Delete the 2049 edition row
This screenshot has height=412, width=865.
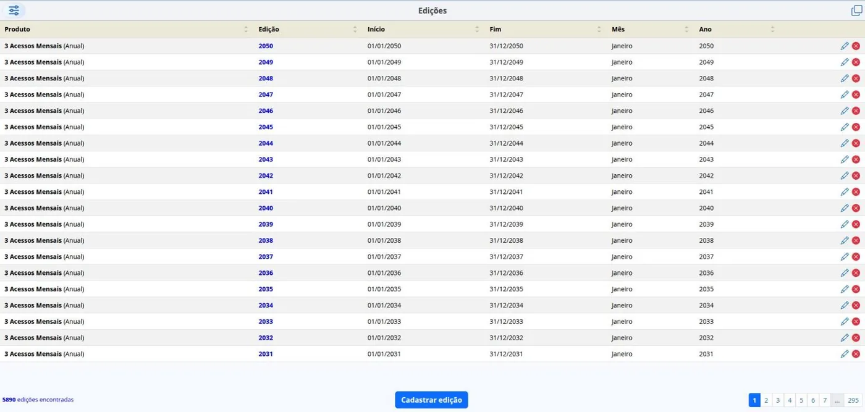click(x=856, y=62)
